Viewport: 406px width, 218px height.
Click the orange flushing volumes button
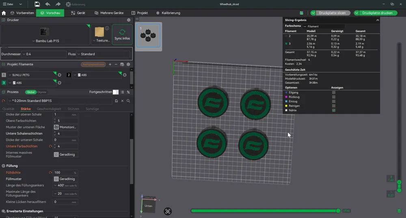(93, 64)
